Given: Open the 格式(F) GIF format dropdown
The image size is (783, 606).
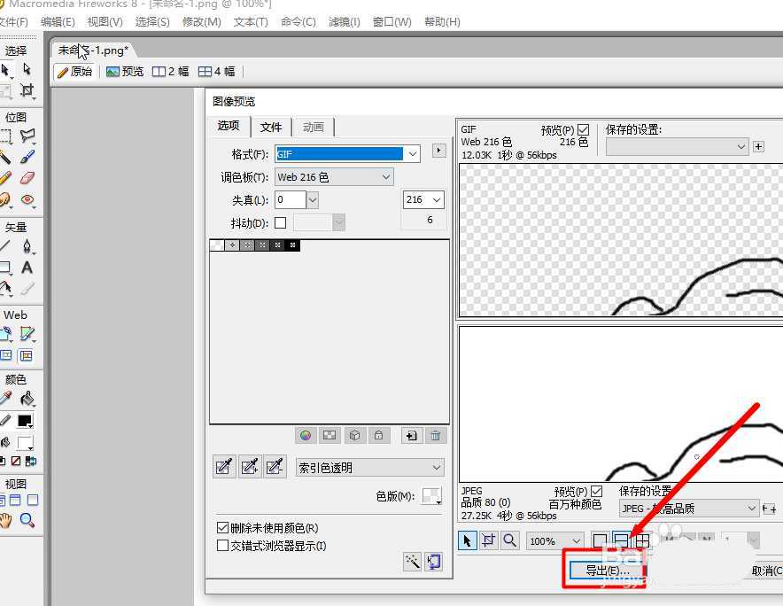Looking at the screenshot, I should 412,153.
